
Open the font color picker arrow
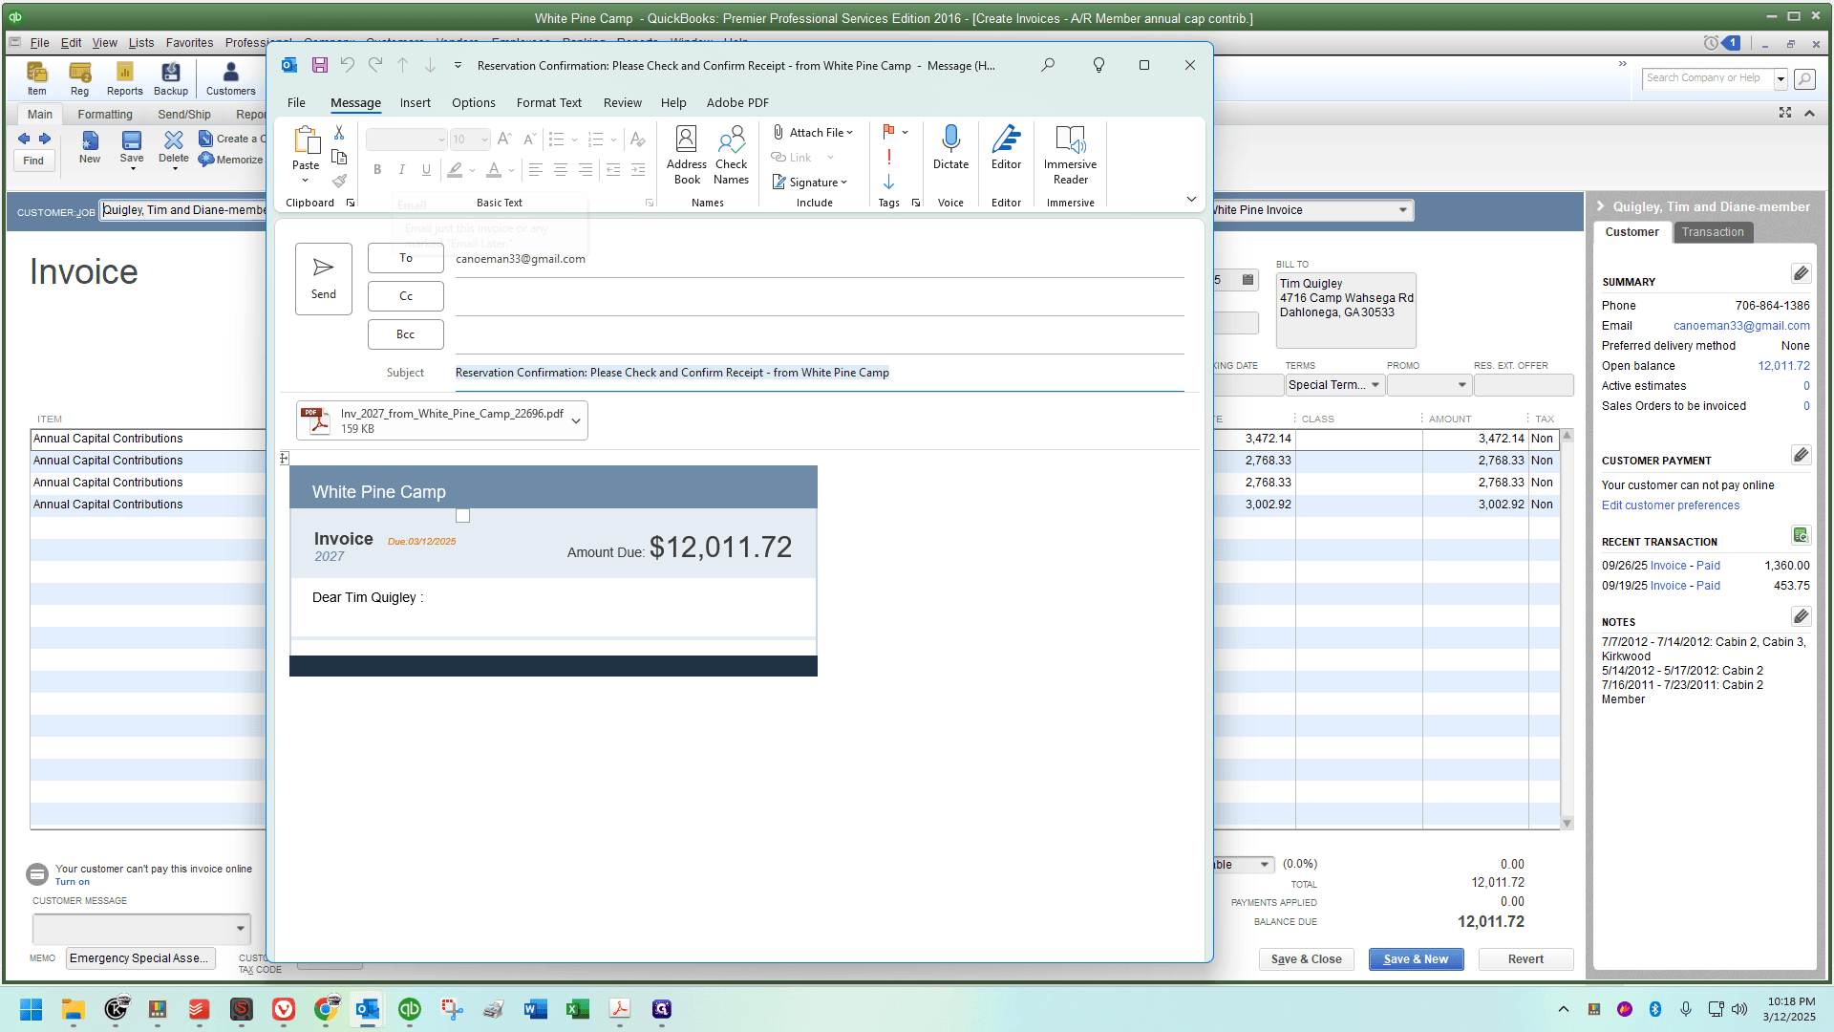512,170
